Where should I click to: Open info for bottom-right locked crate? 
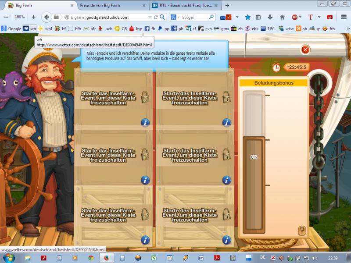point(226,240)
